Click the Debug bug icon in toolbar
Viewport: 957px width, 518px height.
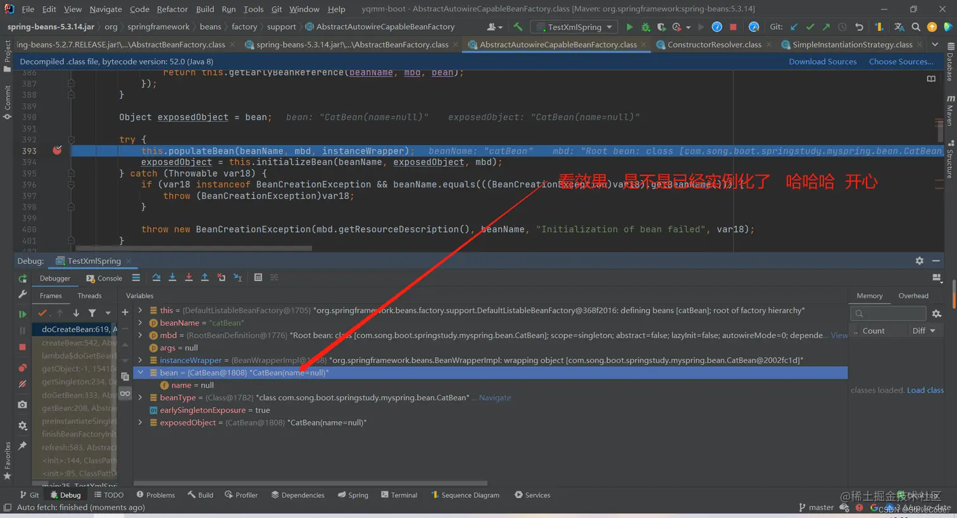(646, 27)
